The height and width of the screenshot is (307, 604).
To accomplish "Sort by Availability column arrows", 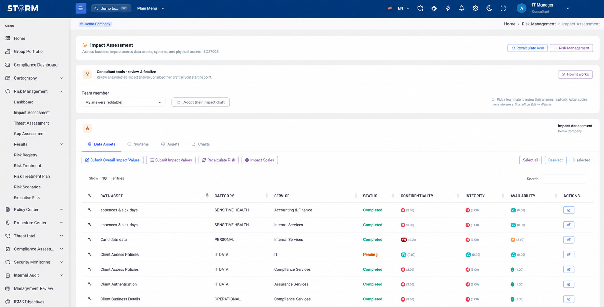I will (556, 196).
